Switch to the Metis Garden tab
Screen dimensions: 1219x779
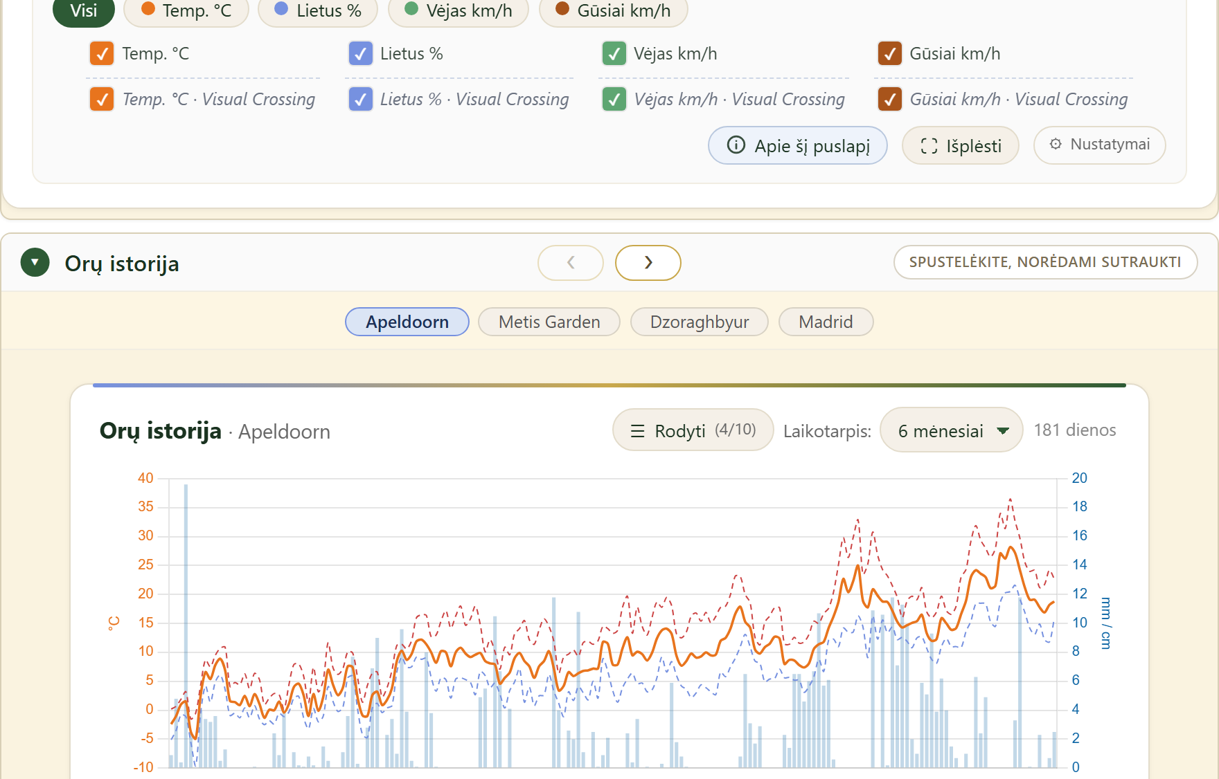tap(549, 322)
